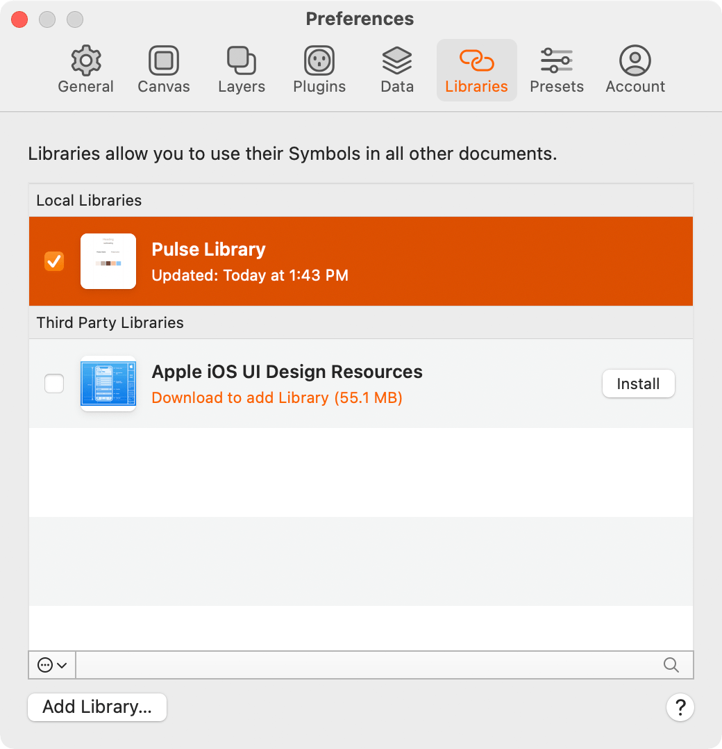The height and width of the screenshot is (749, 722).
Task: Select the Layers preferences icon
Action: (241, 67)
